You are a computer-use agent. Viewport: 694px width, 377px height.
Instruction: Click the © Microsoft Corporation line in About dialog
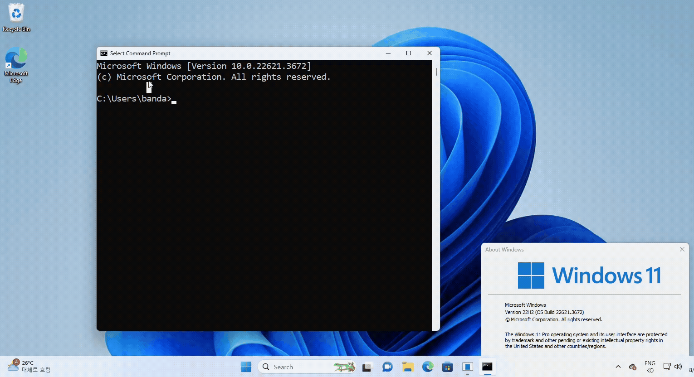coord(553,319)
